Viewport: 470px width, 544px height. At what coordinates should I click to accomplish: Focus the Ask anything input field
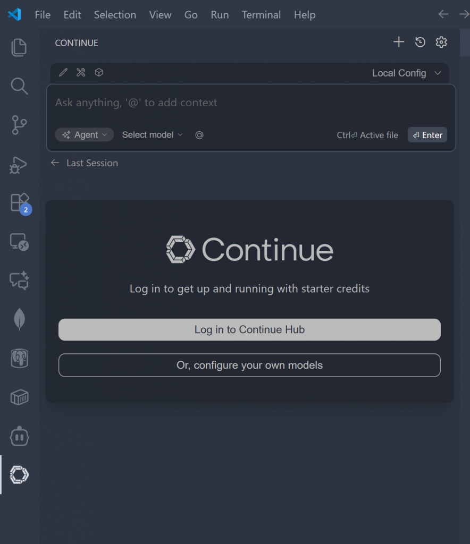coord(250,103)
